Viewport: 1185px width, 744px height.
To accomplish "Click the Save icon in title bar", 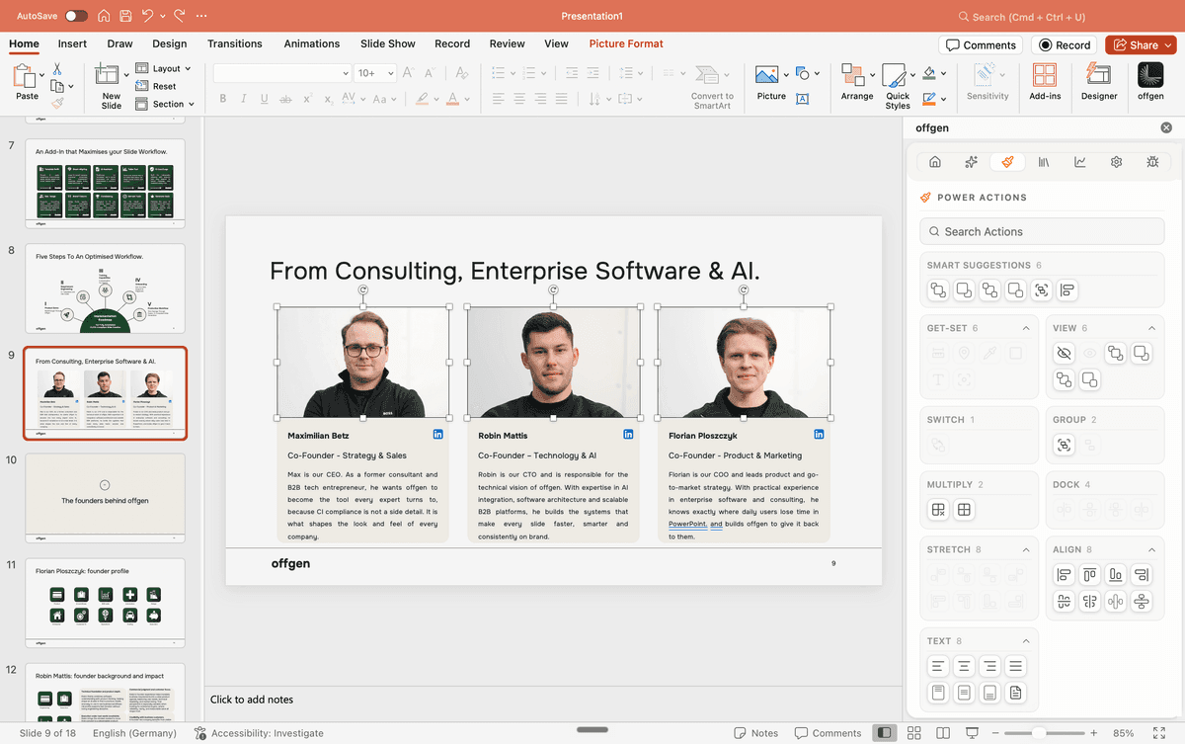I will click(x=125, y=16).
